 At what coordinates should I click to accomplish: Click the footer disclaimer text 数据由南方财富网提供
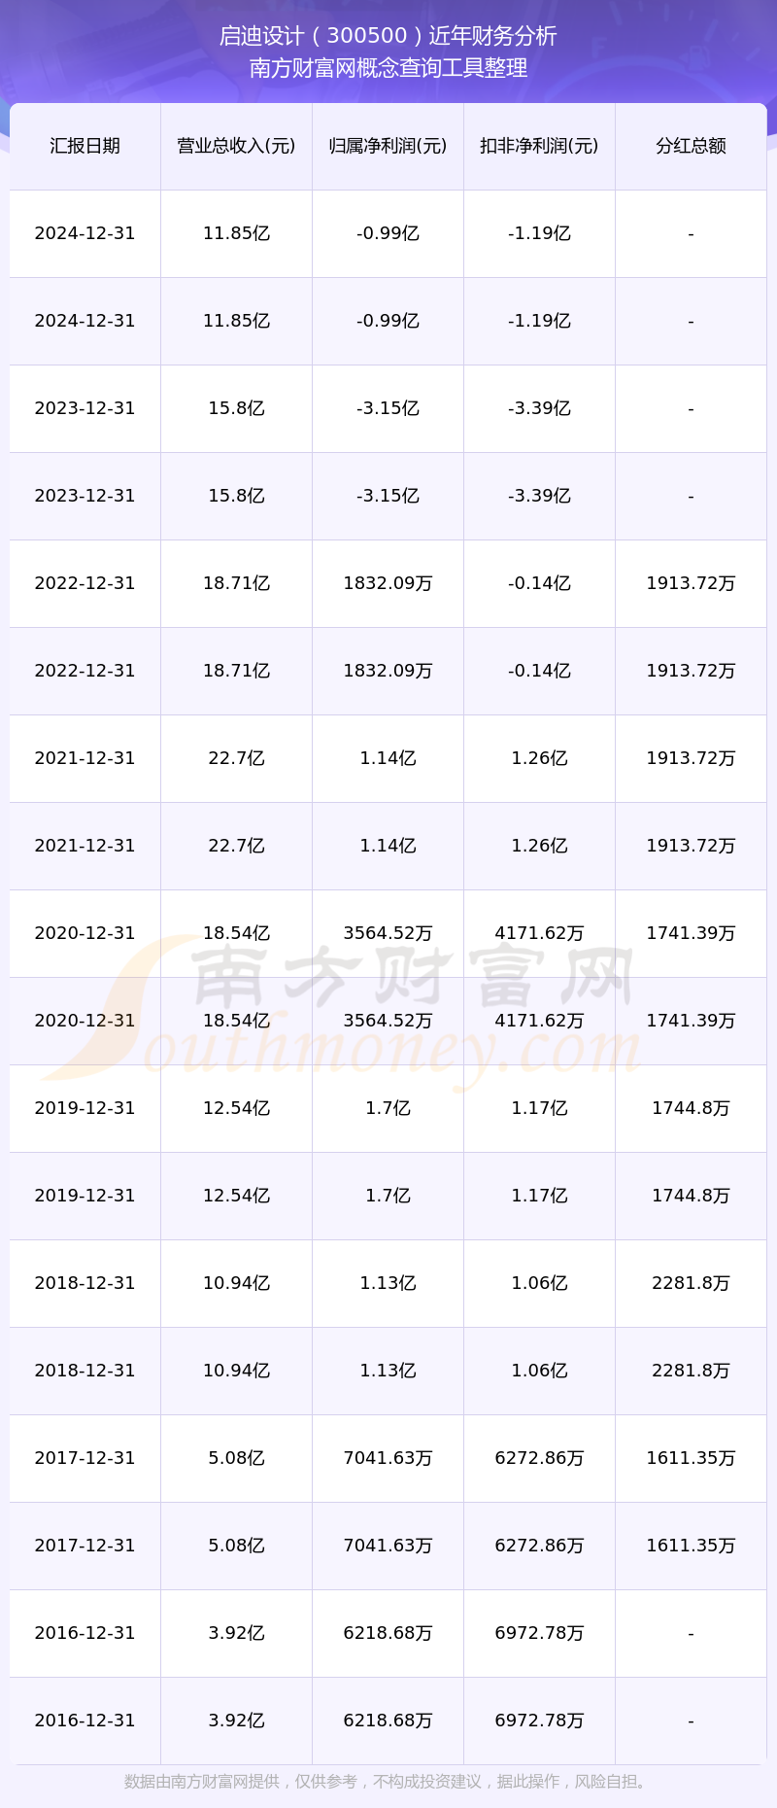[x=388, y=1782]
